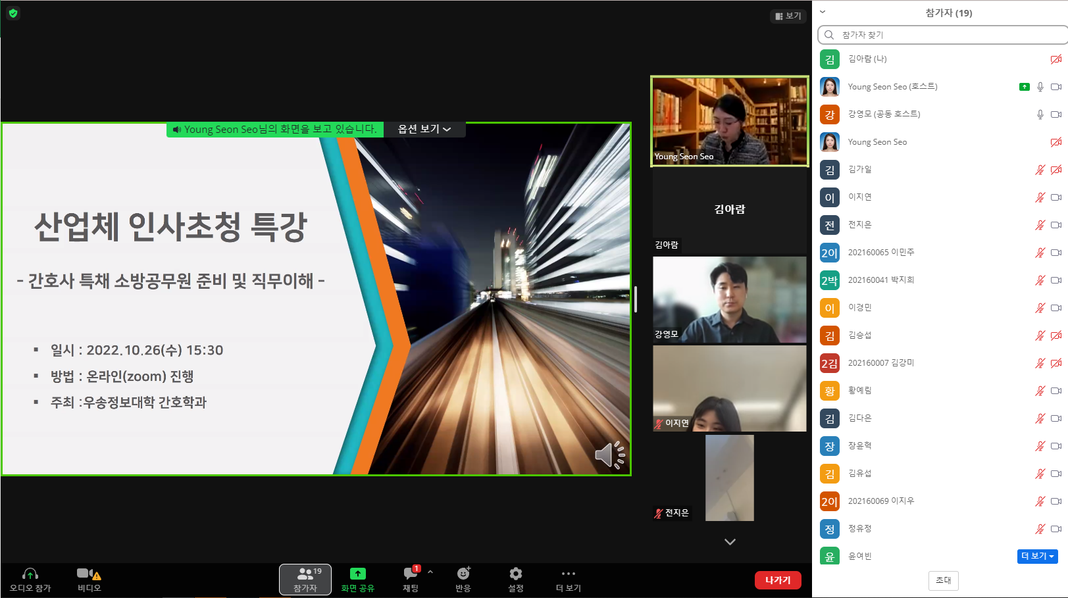Viewport: 1068px width, 598px height.
Task: Open the 참가자 participants panel button
Action: tap(305, 580)
